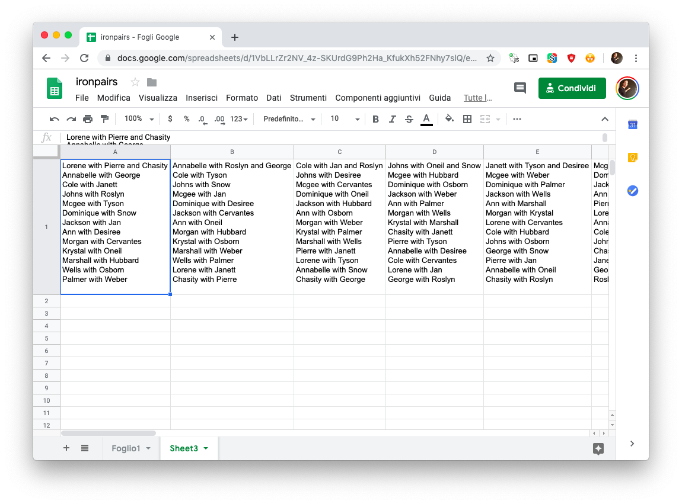Select the paint format roller tool
This screenshot has height=504, width=682.
(104, 119)
